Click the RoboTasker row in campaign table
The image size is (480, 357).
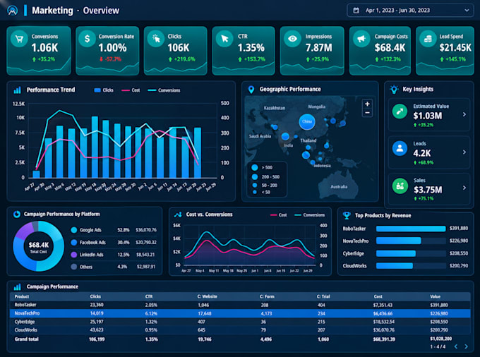240,305
